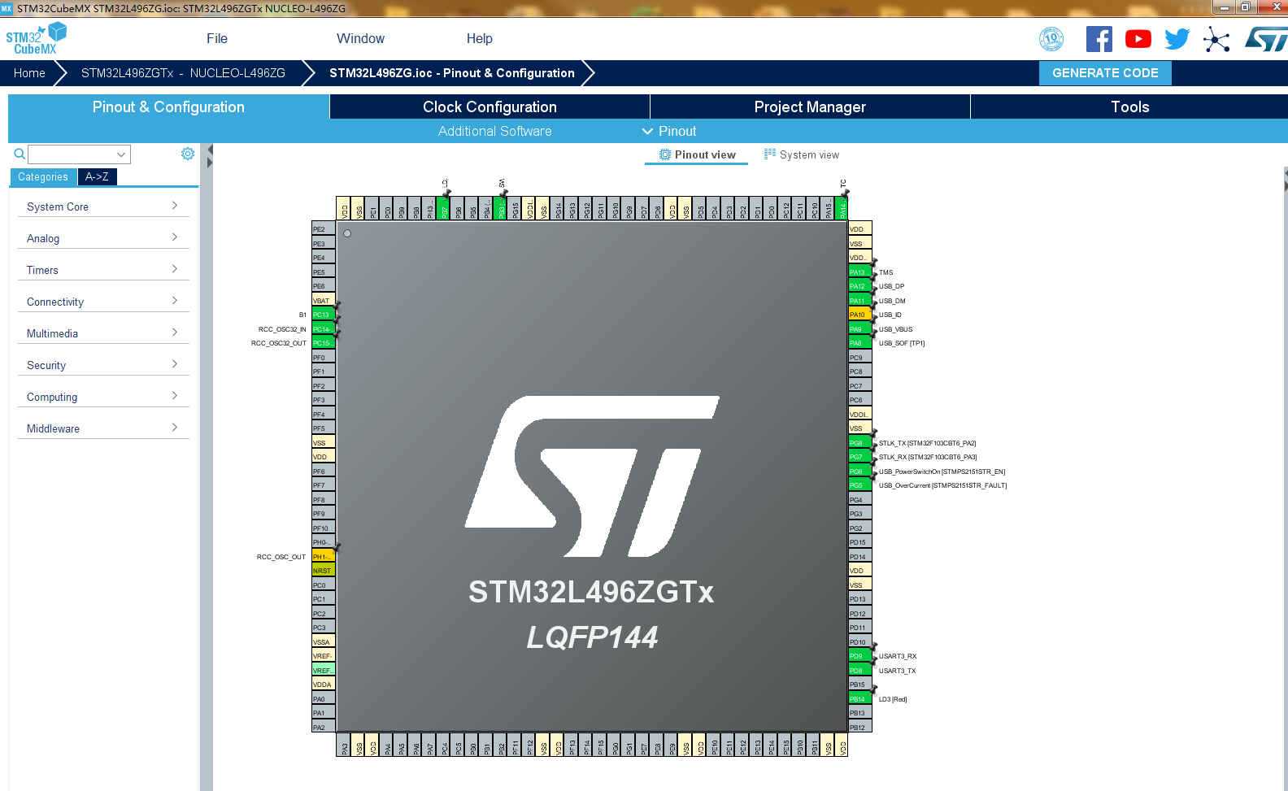Open the ST Twitter icon
This screenshot has height=791, width=1288.
pyautogui.click(x=1177, y=38)
